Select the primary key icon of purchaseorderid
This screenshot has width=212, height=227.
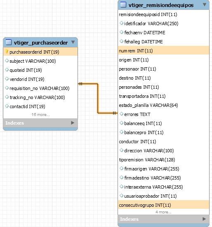tap(7, 52)
